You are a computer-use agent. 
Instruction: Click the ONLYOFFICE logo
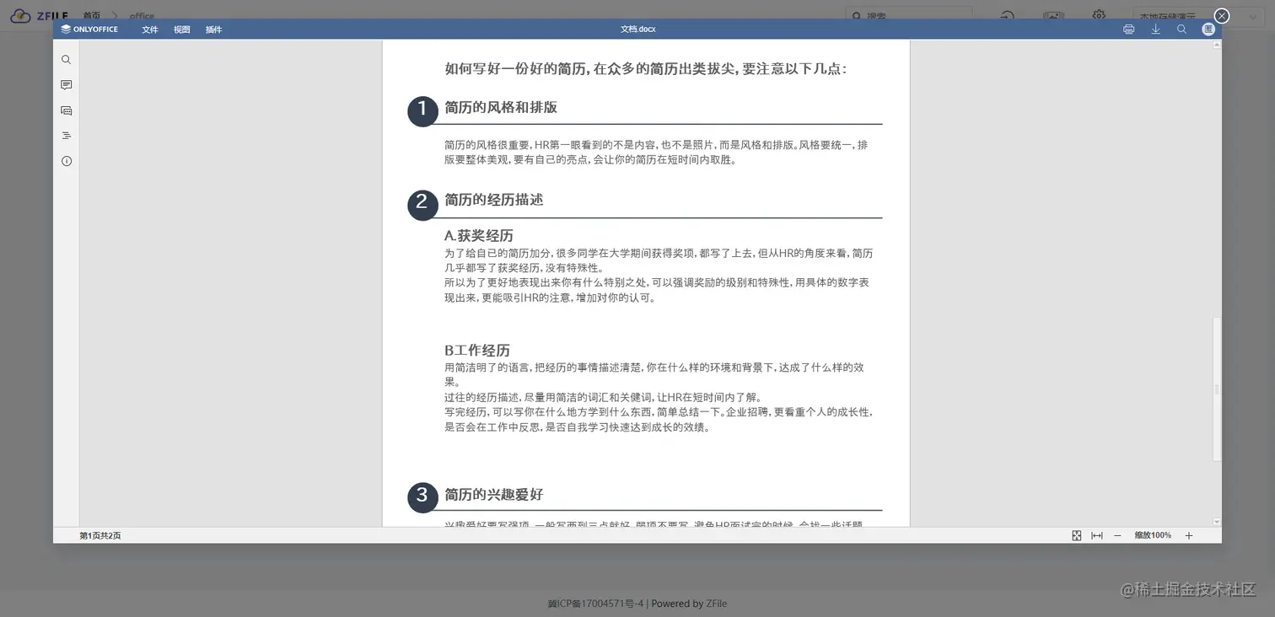(89, 30)
